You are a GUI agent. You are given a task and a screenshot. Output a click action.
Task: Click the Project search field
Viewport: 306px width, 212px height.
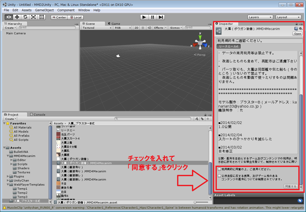pyautogui.click(x=152, y=119)
